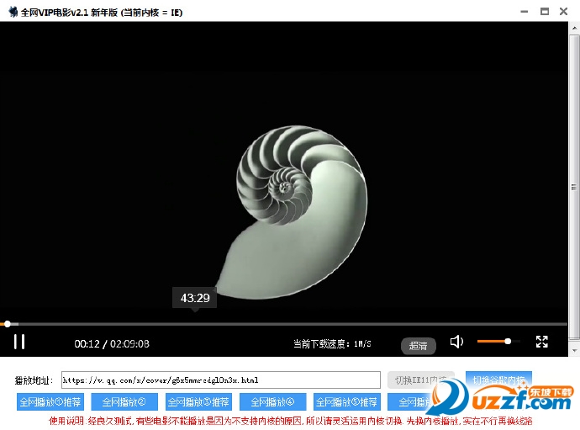The image size is (580, 430).
Task: Select 全网播放④ line
Action: [272, 402]
